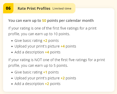The width and height of the screenshot is (117, 94).
Task: Click the +1 value for basic rating
Action: [x=45, y=72]
